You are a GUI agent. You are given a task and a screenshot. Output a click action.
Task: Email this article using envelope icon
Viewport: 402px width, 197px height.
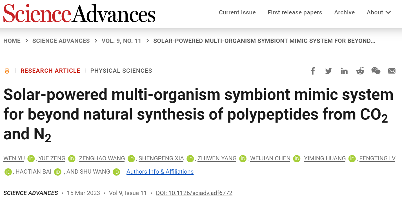pos(392,71)
